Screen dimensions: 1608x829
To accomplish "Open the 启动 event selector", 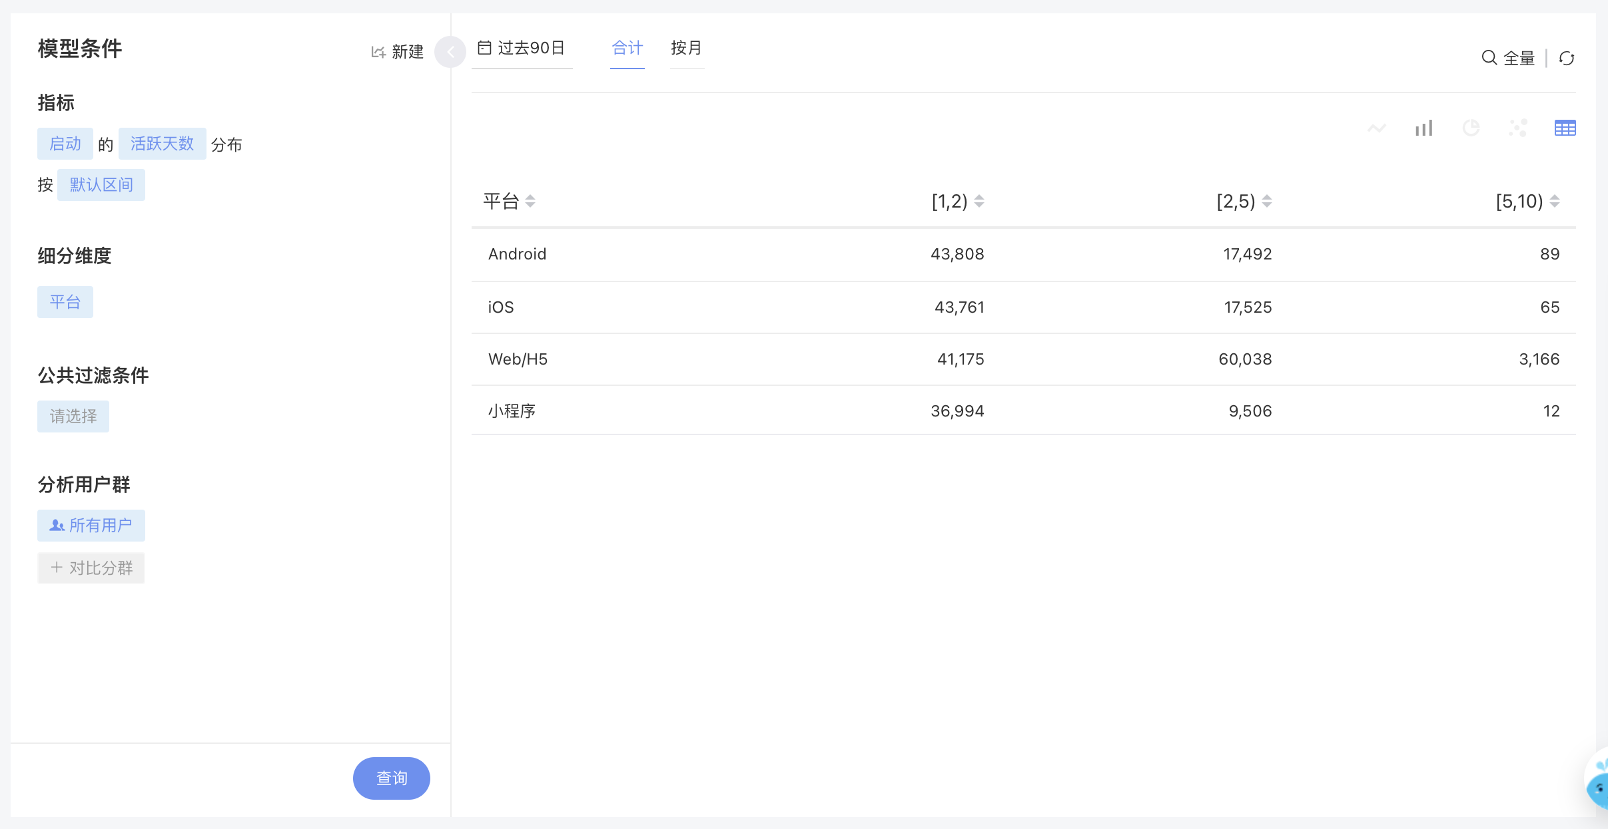I will click(x=65, y=144).
